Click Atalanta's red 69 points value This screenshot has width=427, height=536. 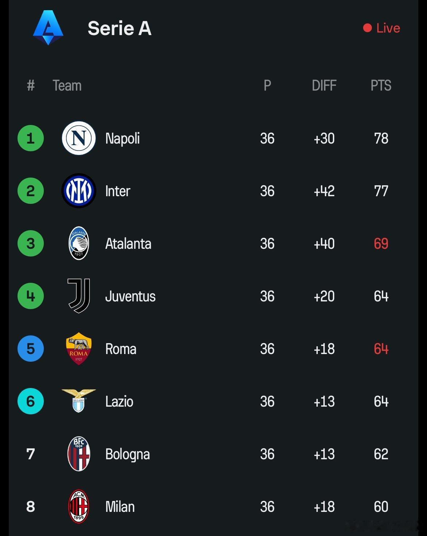pos(381,244)
